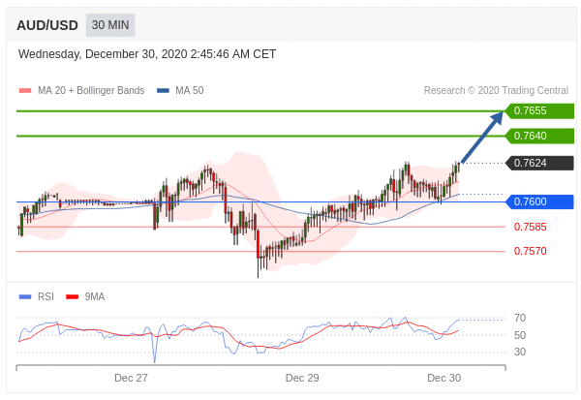The width and height of the screenshot is (581, 400).
Task: Click the MA 20 + Bollinger Bands legend label
Action: pos(91,90)
